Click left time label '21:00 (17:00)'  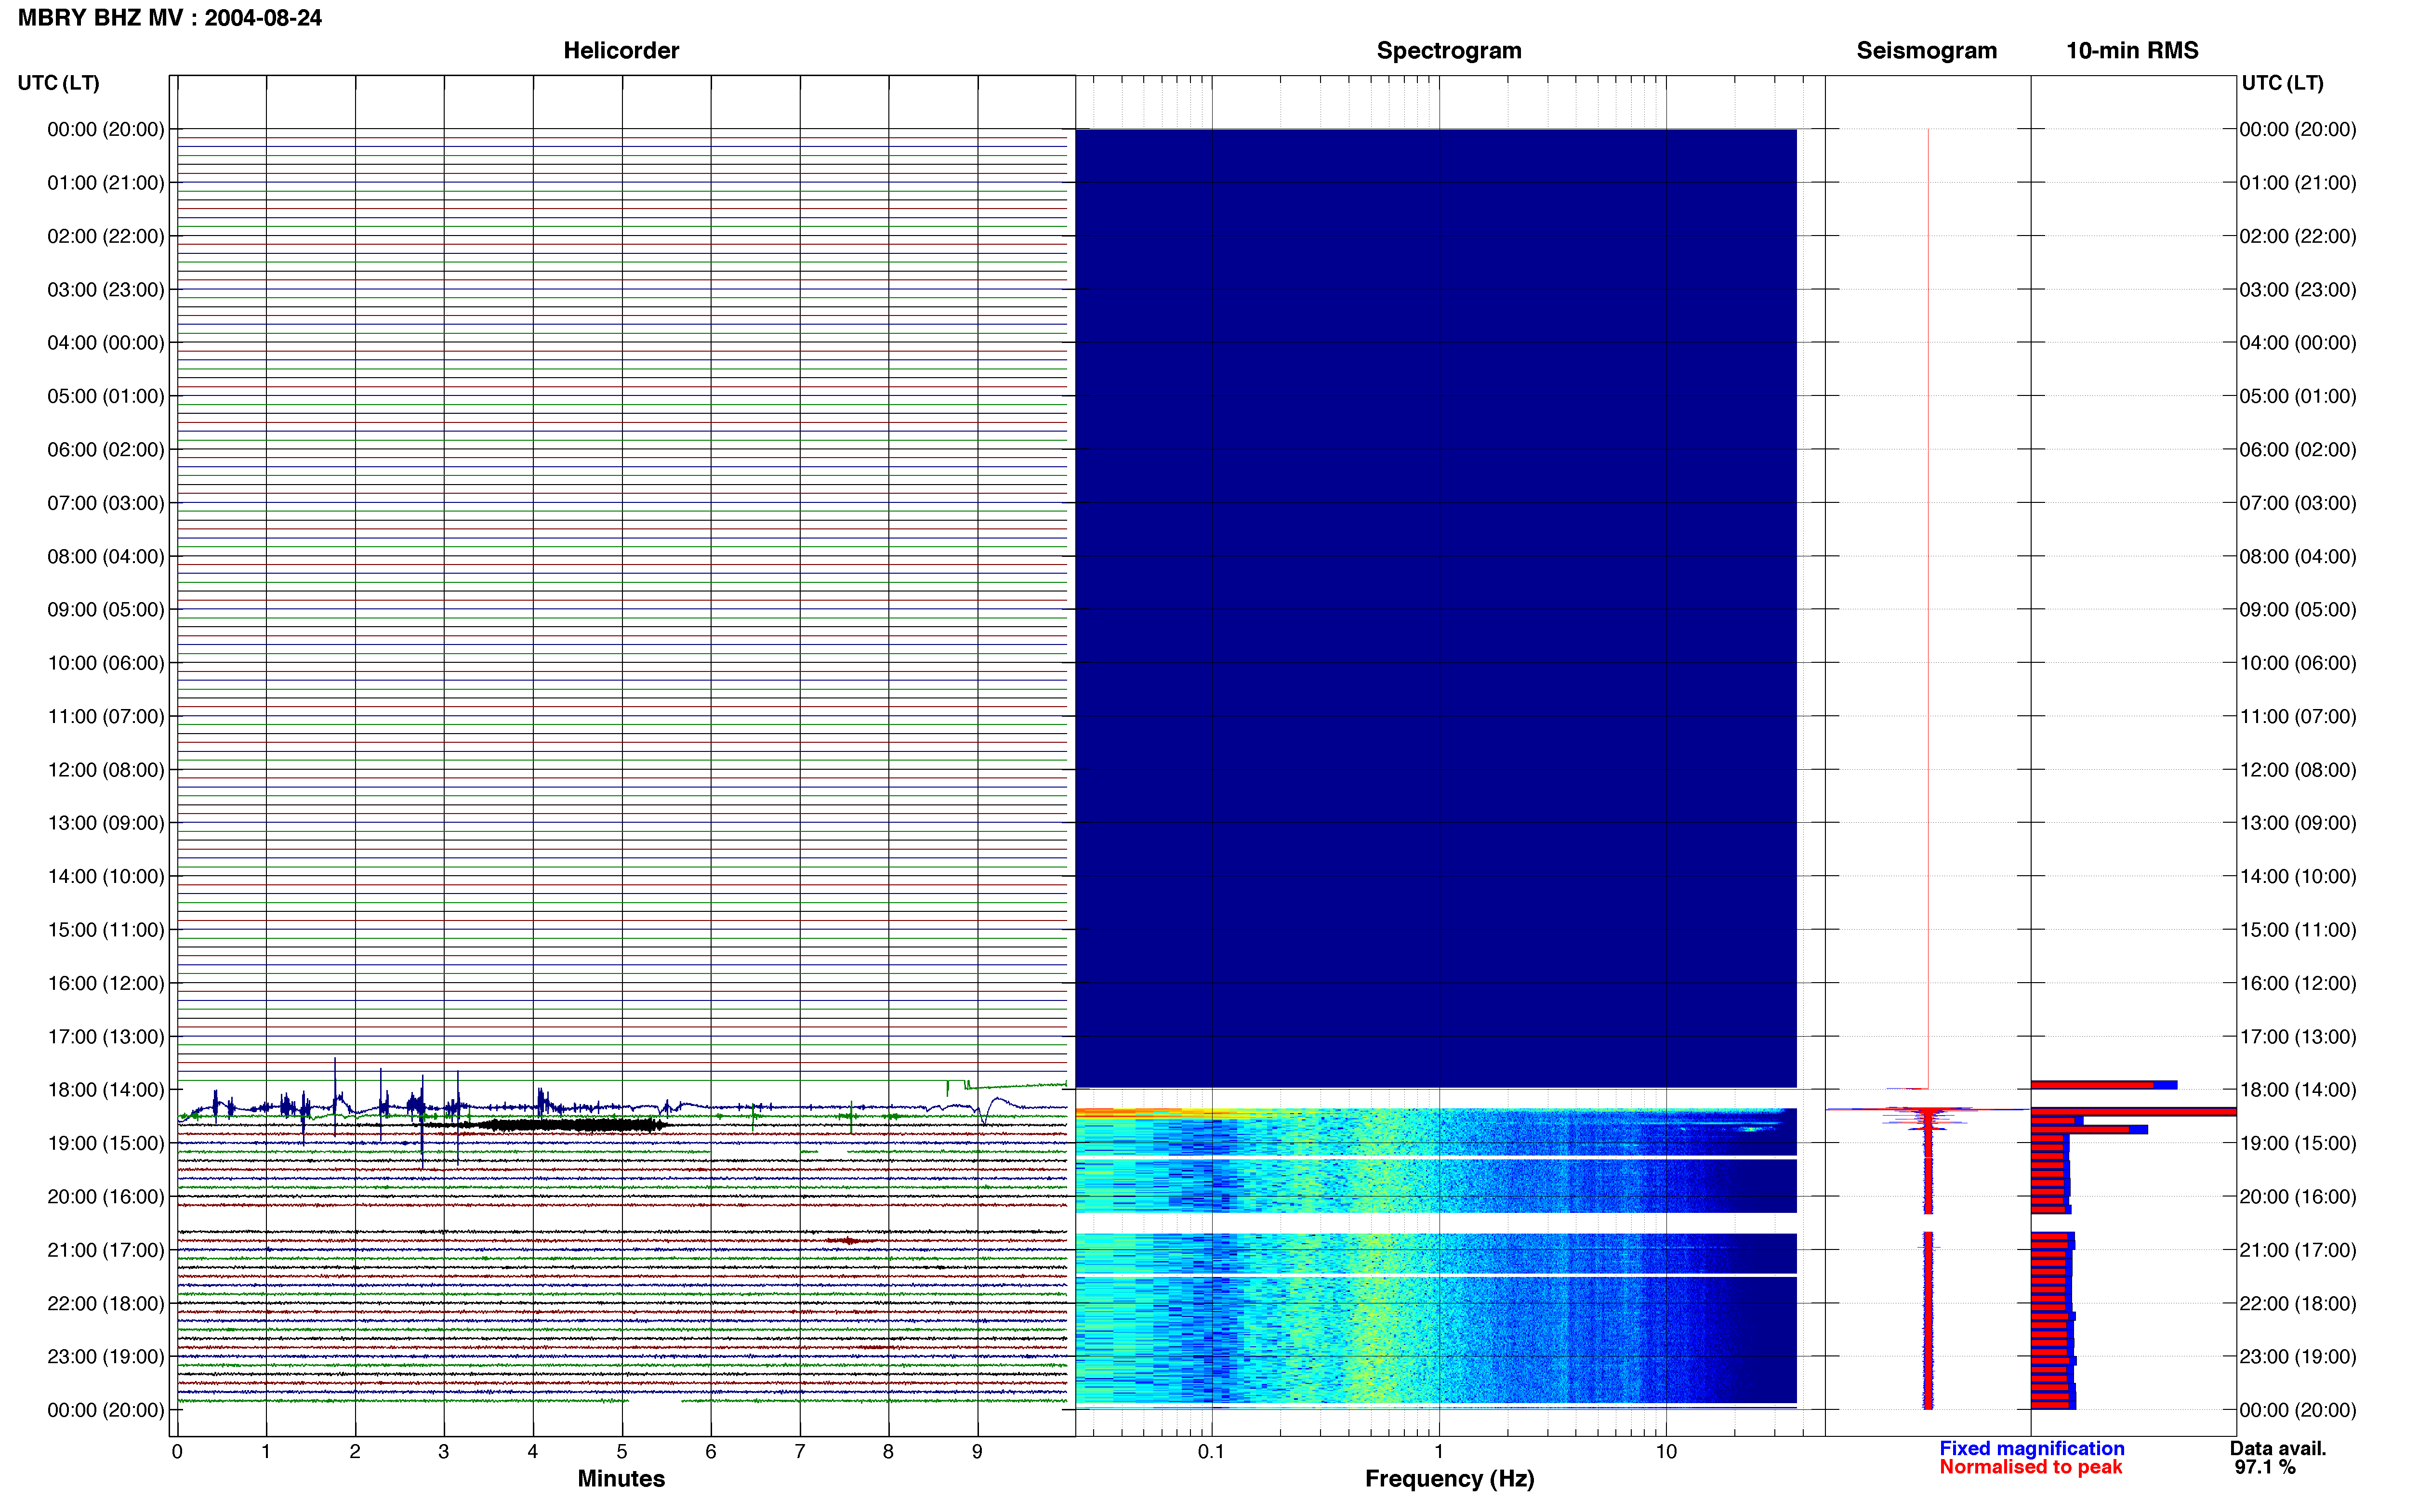point(106,1250)
